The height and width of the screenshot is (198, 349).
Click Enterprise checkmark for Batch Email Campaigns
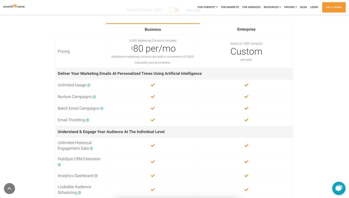tap(246, 108)
